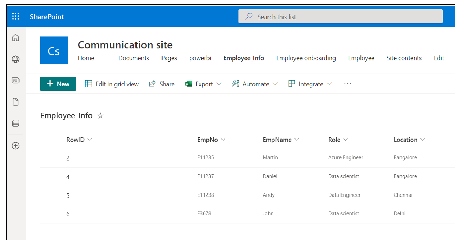Open My files page icon
The image size is (464, 242).
tap(15, 102)
